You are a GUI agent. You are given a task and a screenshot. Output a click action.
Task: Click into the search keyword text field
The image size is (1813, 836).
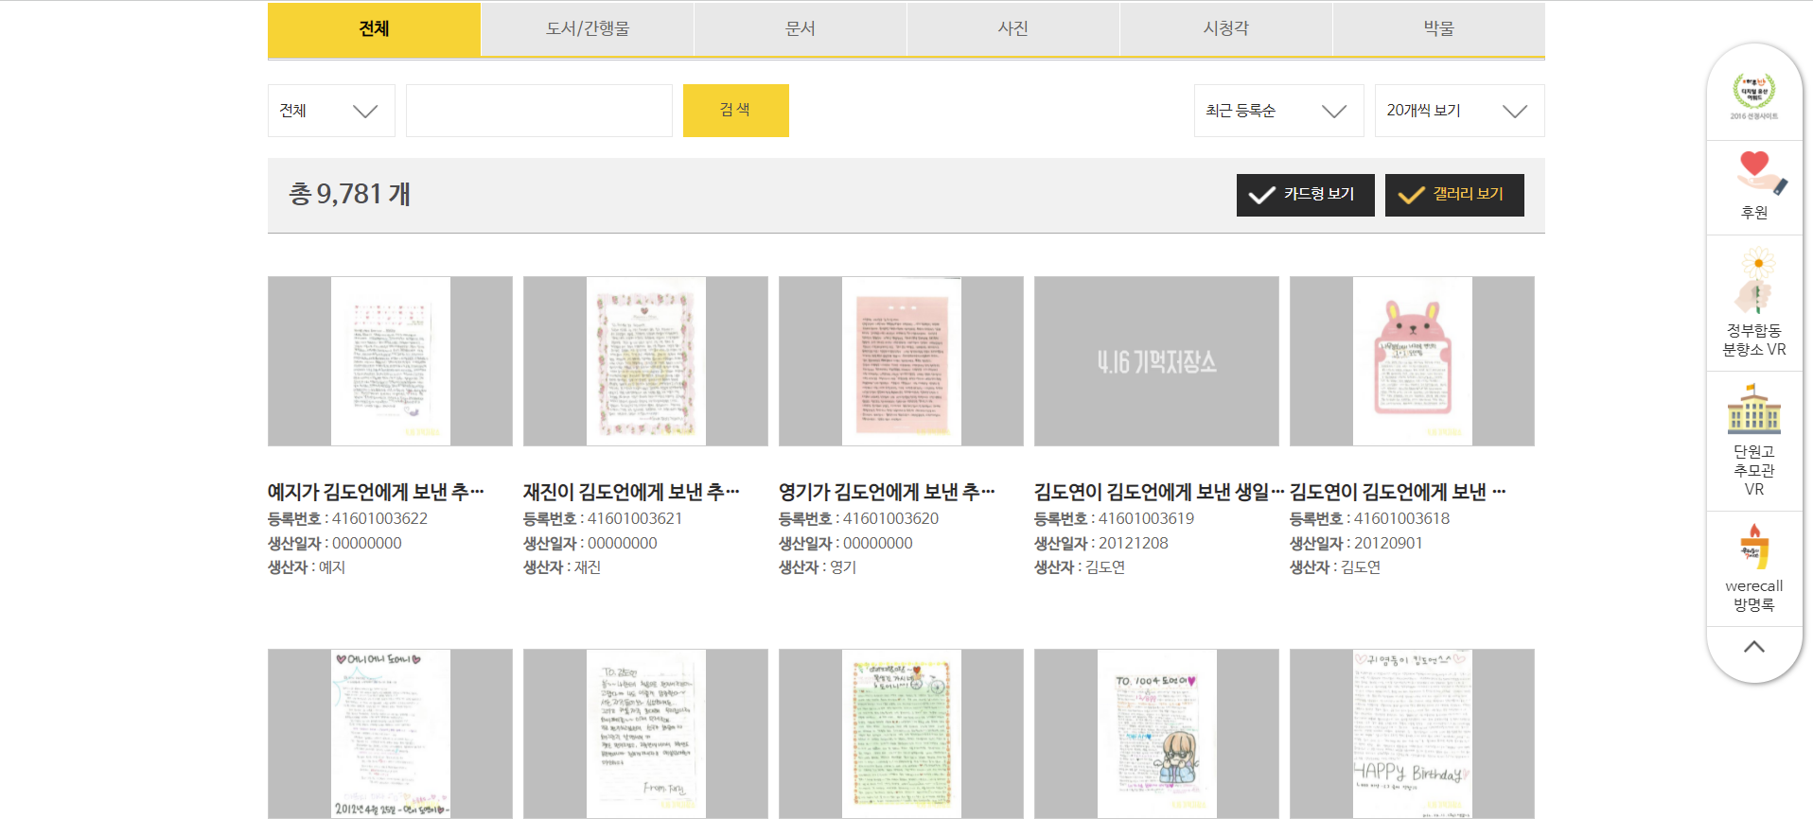point(538,111)
